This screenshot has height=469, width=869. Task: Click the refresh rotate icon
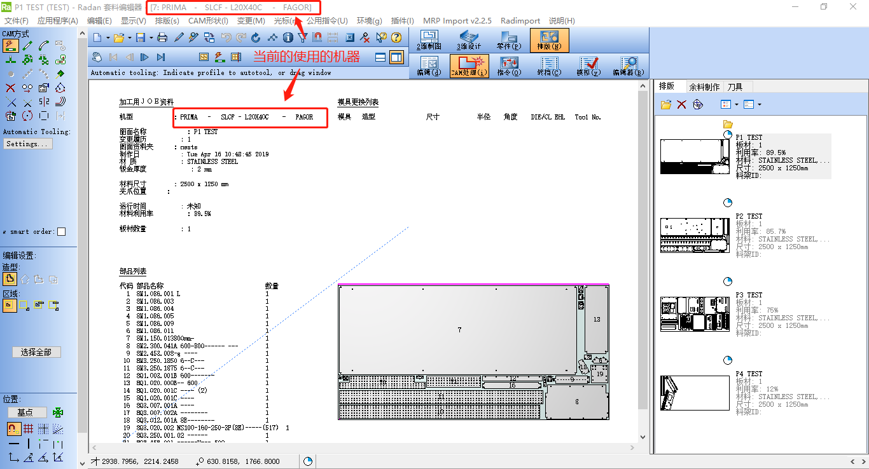click(x=256, y=37)
